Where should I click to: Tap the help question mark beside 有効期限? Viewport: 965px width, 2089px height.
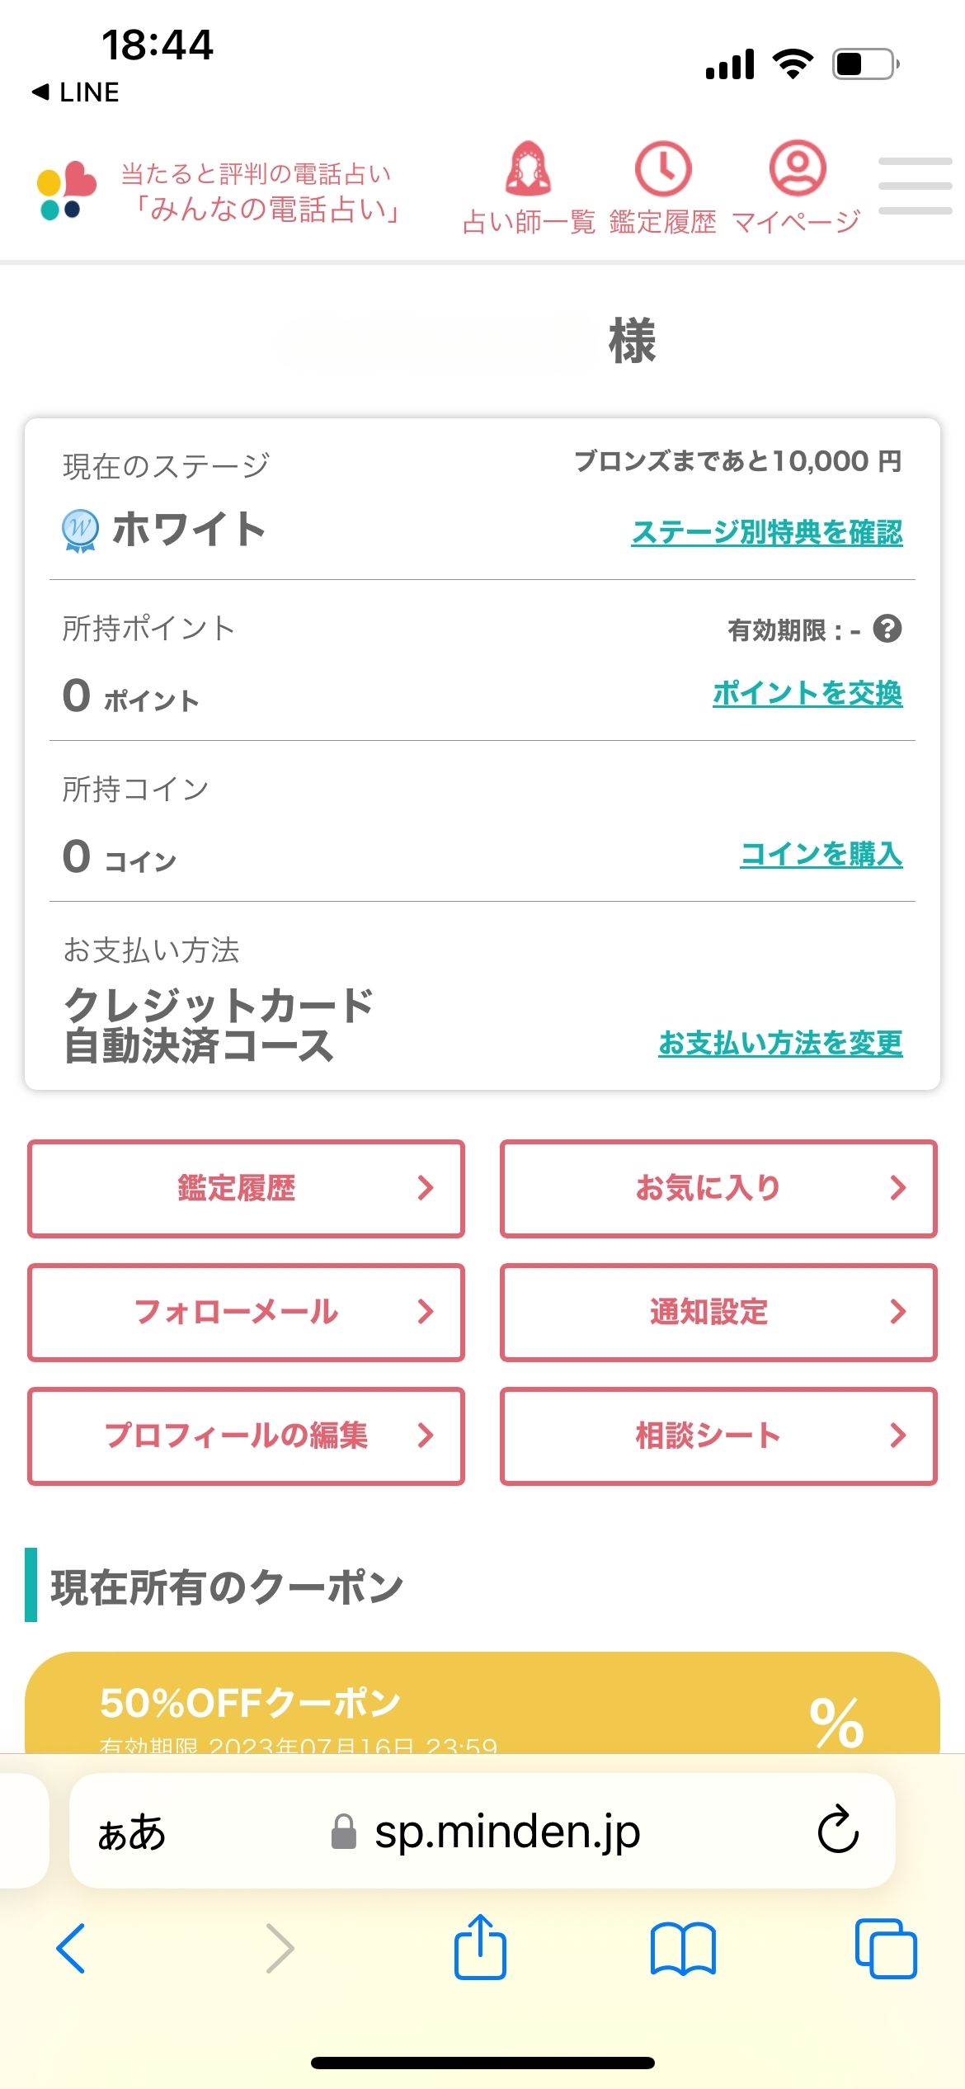pos(887,630)
